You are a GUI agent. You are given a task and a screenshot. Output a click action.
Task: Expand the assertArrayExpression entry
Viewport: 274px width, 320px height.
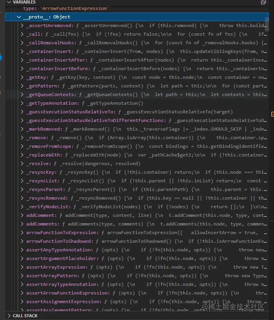(22, 267)
